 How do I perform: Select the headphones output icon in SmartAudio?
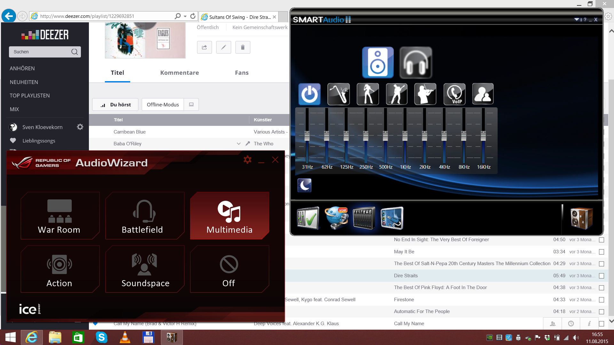pos(416,63)
